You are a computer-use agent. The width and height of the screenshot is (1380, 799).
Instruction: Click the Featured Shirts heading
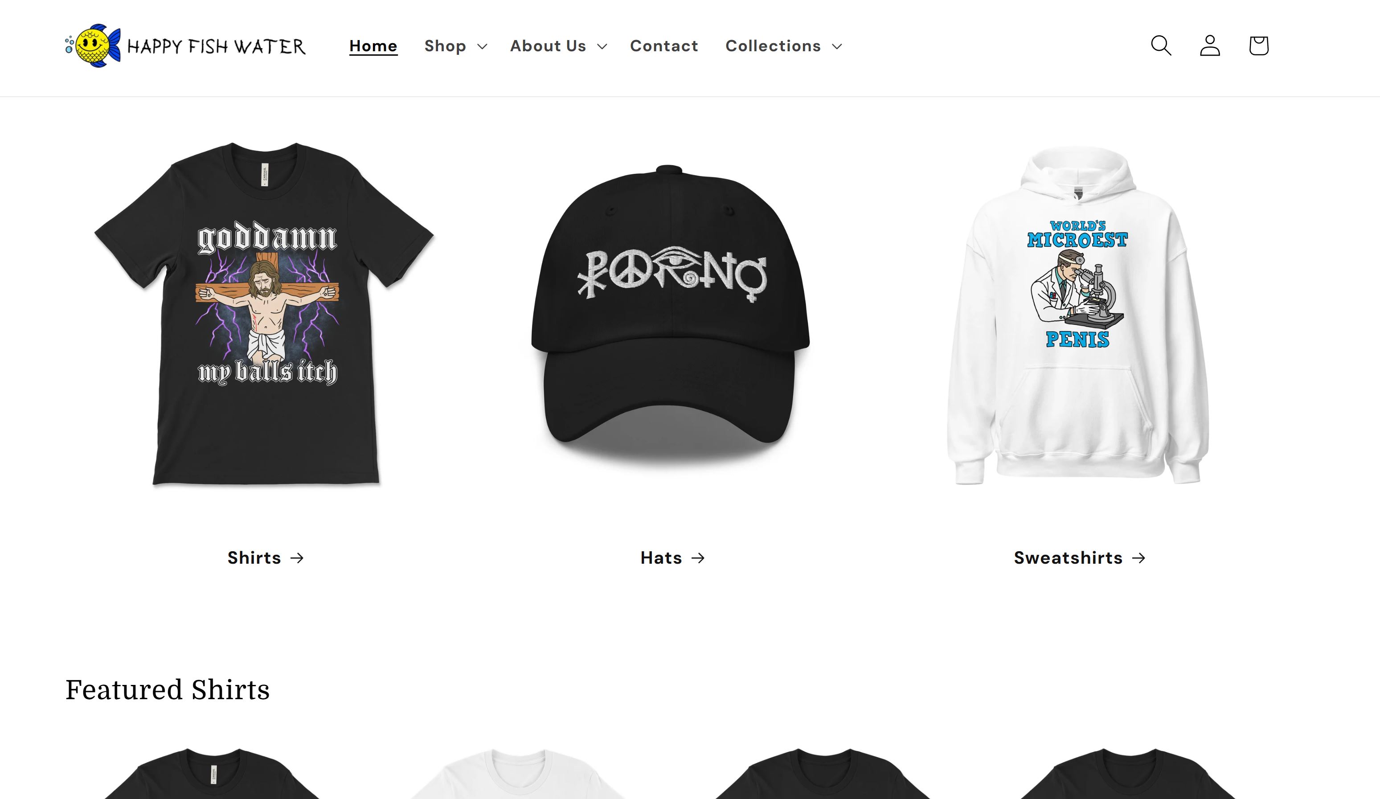tap(168, 690)
